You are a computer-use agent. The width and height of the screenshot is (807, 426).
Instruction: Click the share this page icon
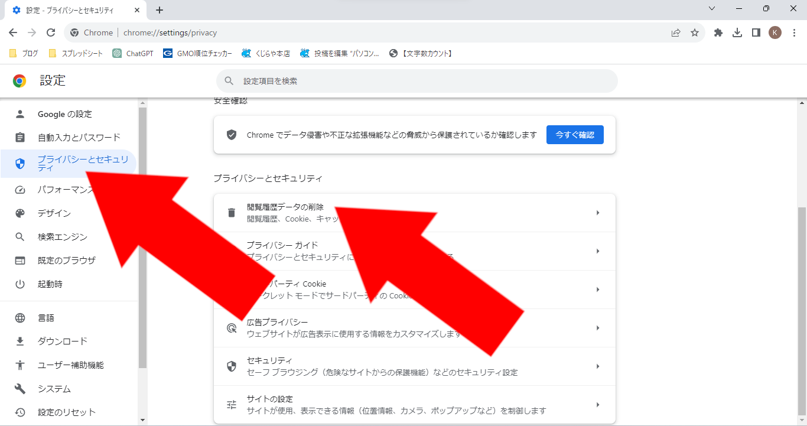(676, 32)
